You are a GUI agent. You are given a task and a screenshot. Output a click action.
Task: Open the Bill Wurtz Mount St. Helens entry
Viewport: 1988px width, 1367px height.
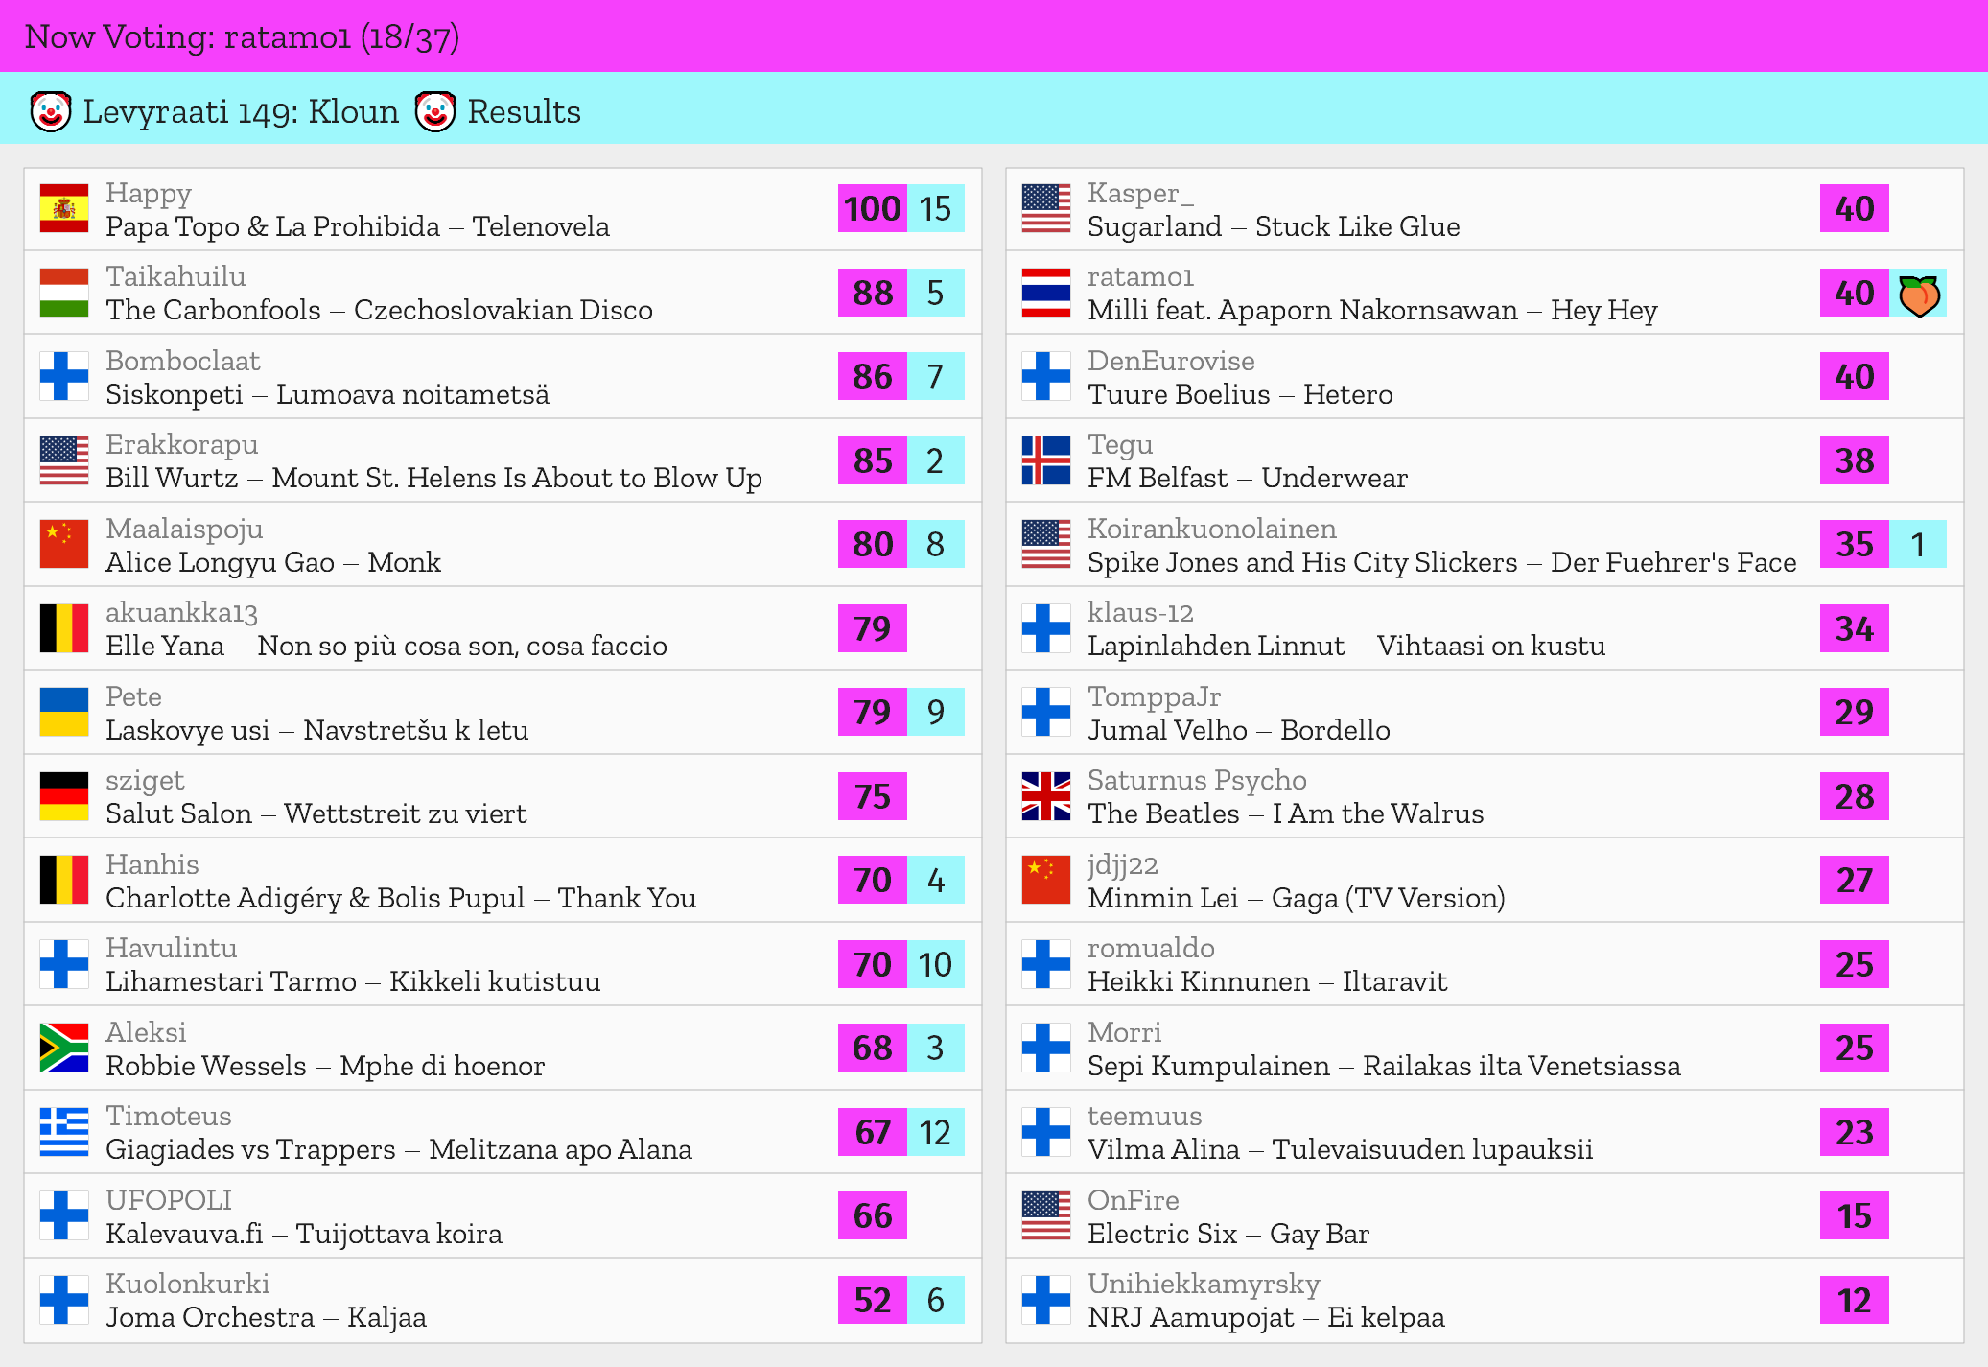pyautogui.click(x=433, y=478)
